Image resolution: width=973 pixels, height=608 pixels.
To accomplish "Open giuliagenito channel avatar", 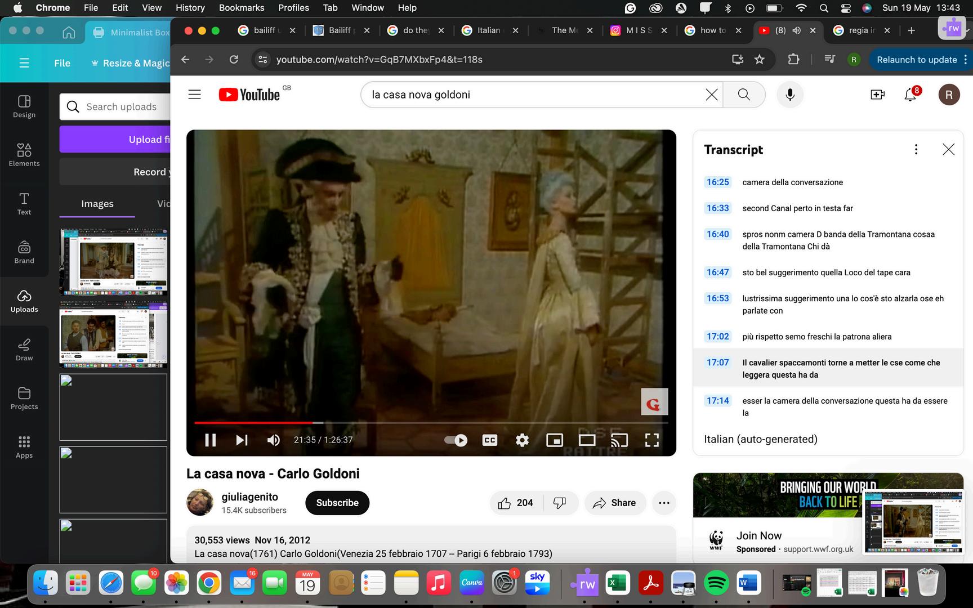I will click(x=200, y=503).
